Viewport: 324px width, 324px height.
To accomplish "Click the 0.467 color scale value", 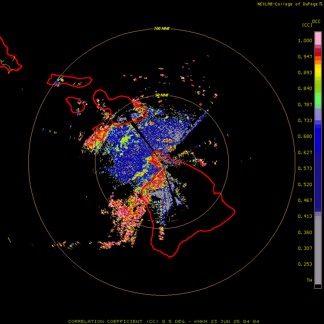I will coord(305,201).
